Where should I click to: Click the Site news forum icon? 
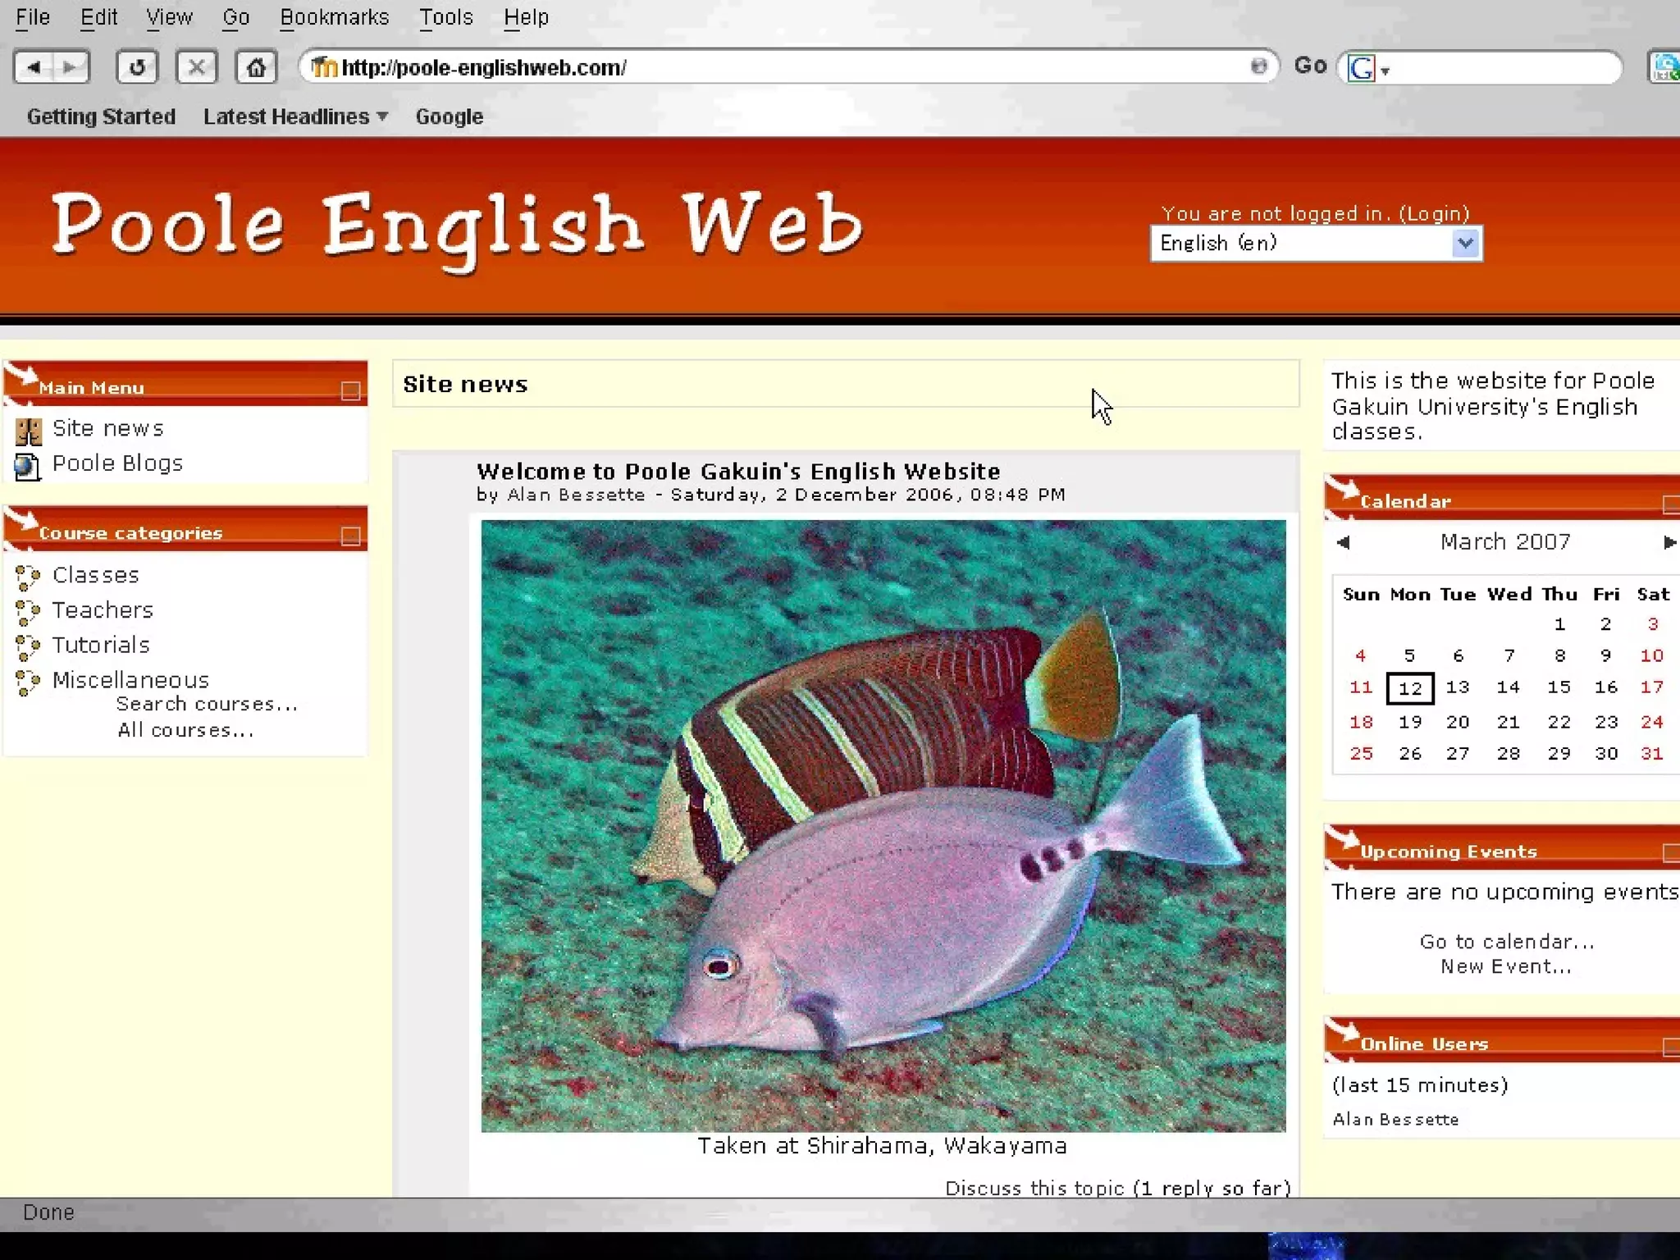(28, 431)
